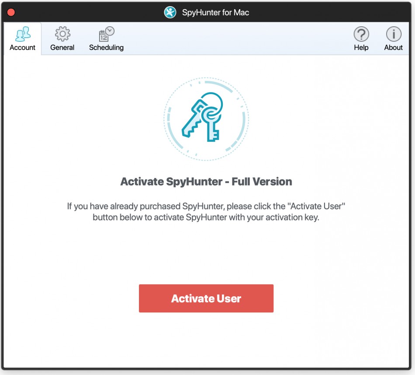Select the Scheduling tab label

106,48
